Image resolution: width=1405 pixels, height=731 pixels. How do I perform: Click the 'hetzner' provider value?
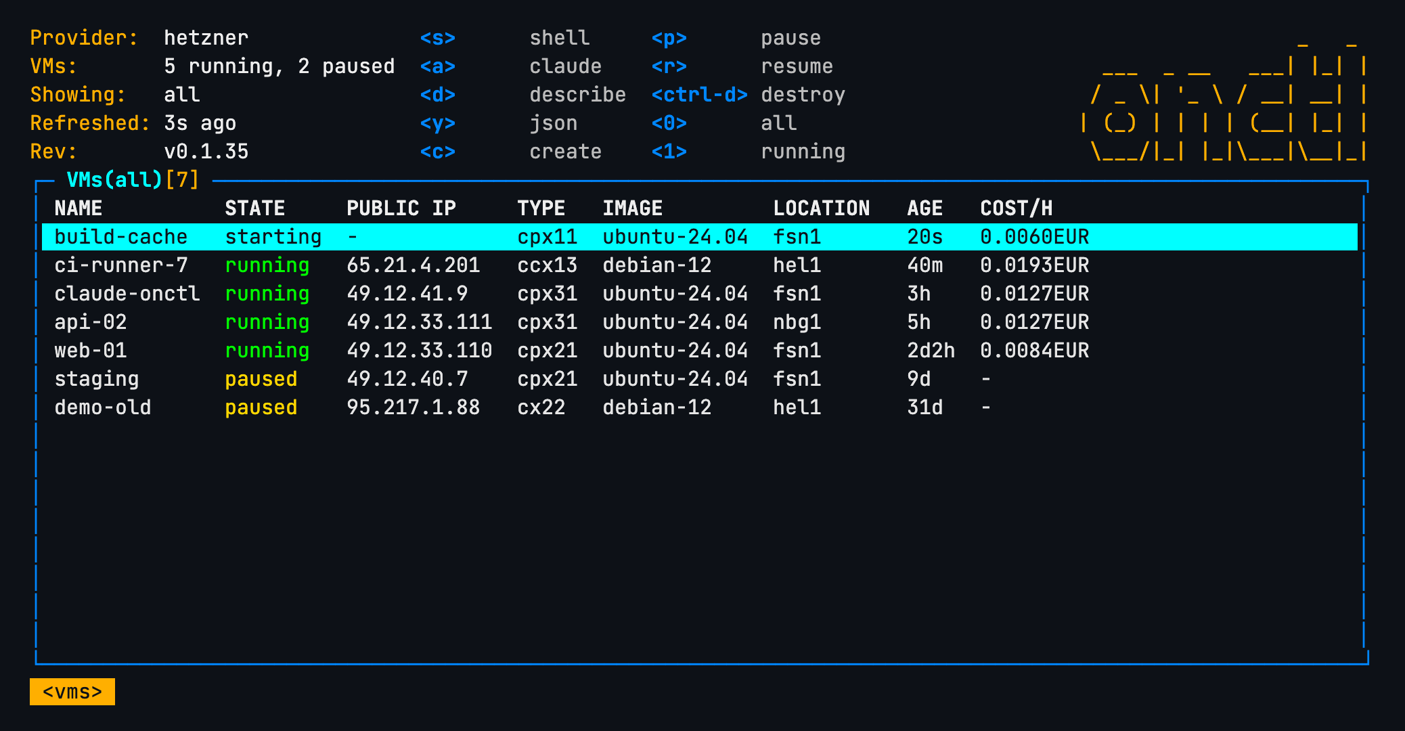[x=206, y=38]
